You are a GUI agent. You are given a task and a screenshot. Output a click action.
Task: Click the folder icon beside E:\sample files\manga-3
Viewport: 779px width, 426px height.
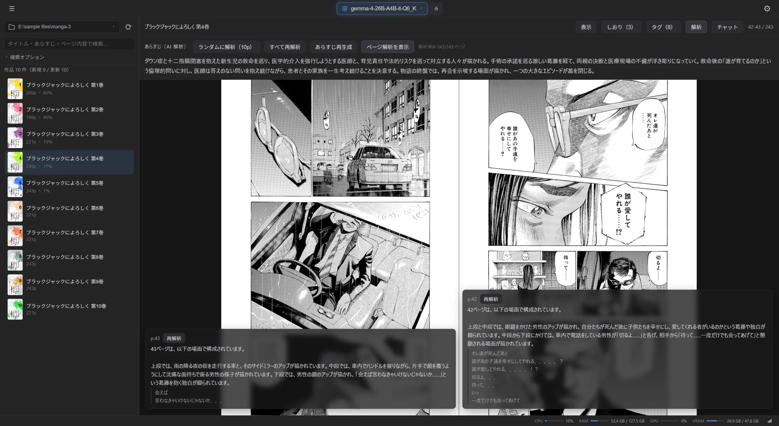[x=12, y=27]
